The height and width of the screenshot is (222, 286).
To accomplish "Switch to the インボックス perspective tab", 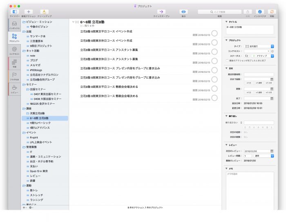I will click(x=14, y=25).
